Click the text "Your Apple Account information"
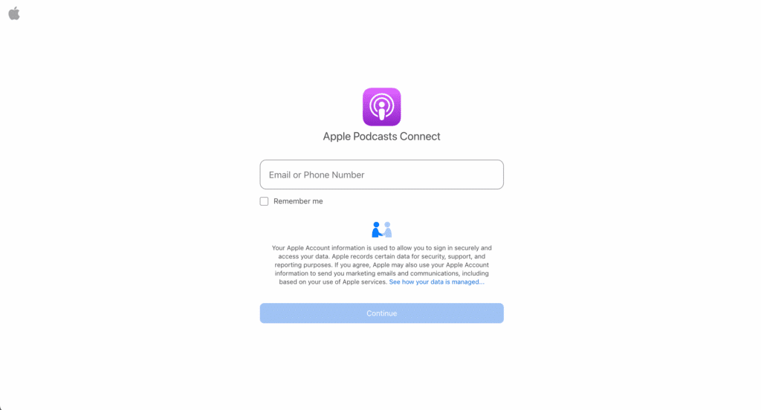 pyautogui.click(x=318, y=248)
